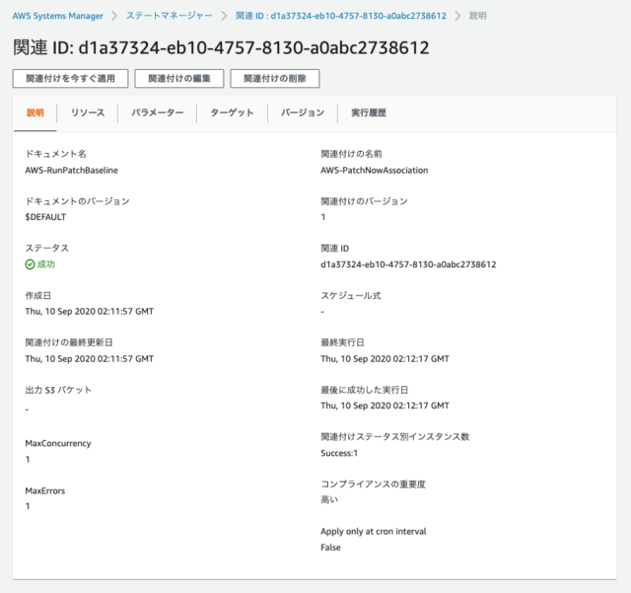Select 関連付けの最終更新日 timestamp value
Viewport: 631px width, 593px height.
[x=90, y=358]
